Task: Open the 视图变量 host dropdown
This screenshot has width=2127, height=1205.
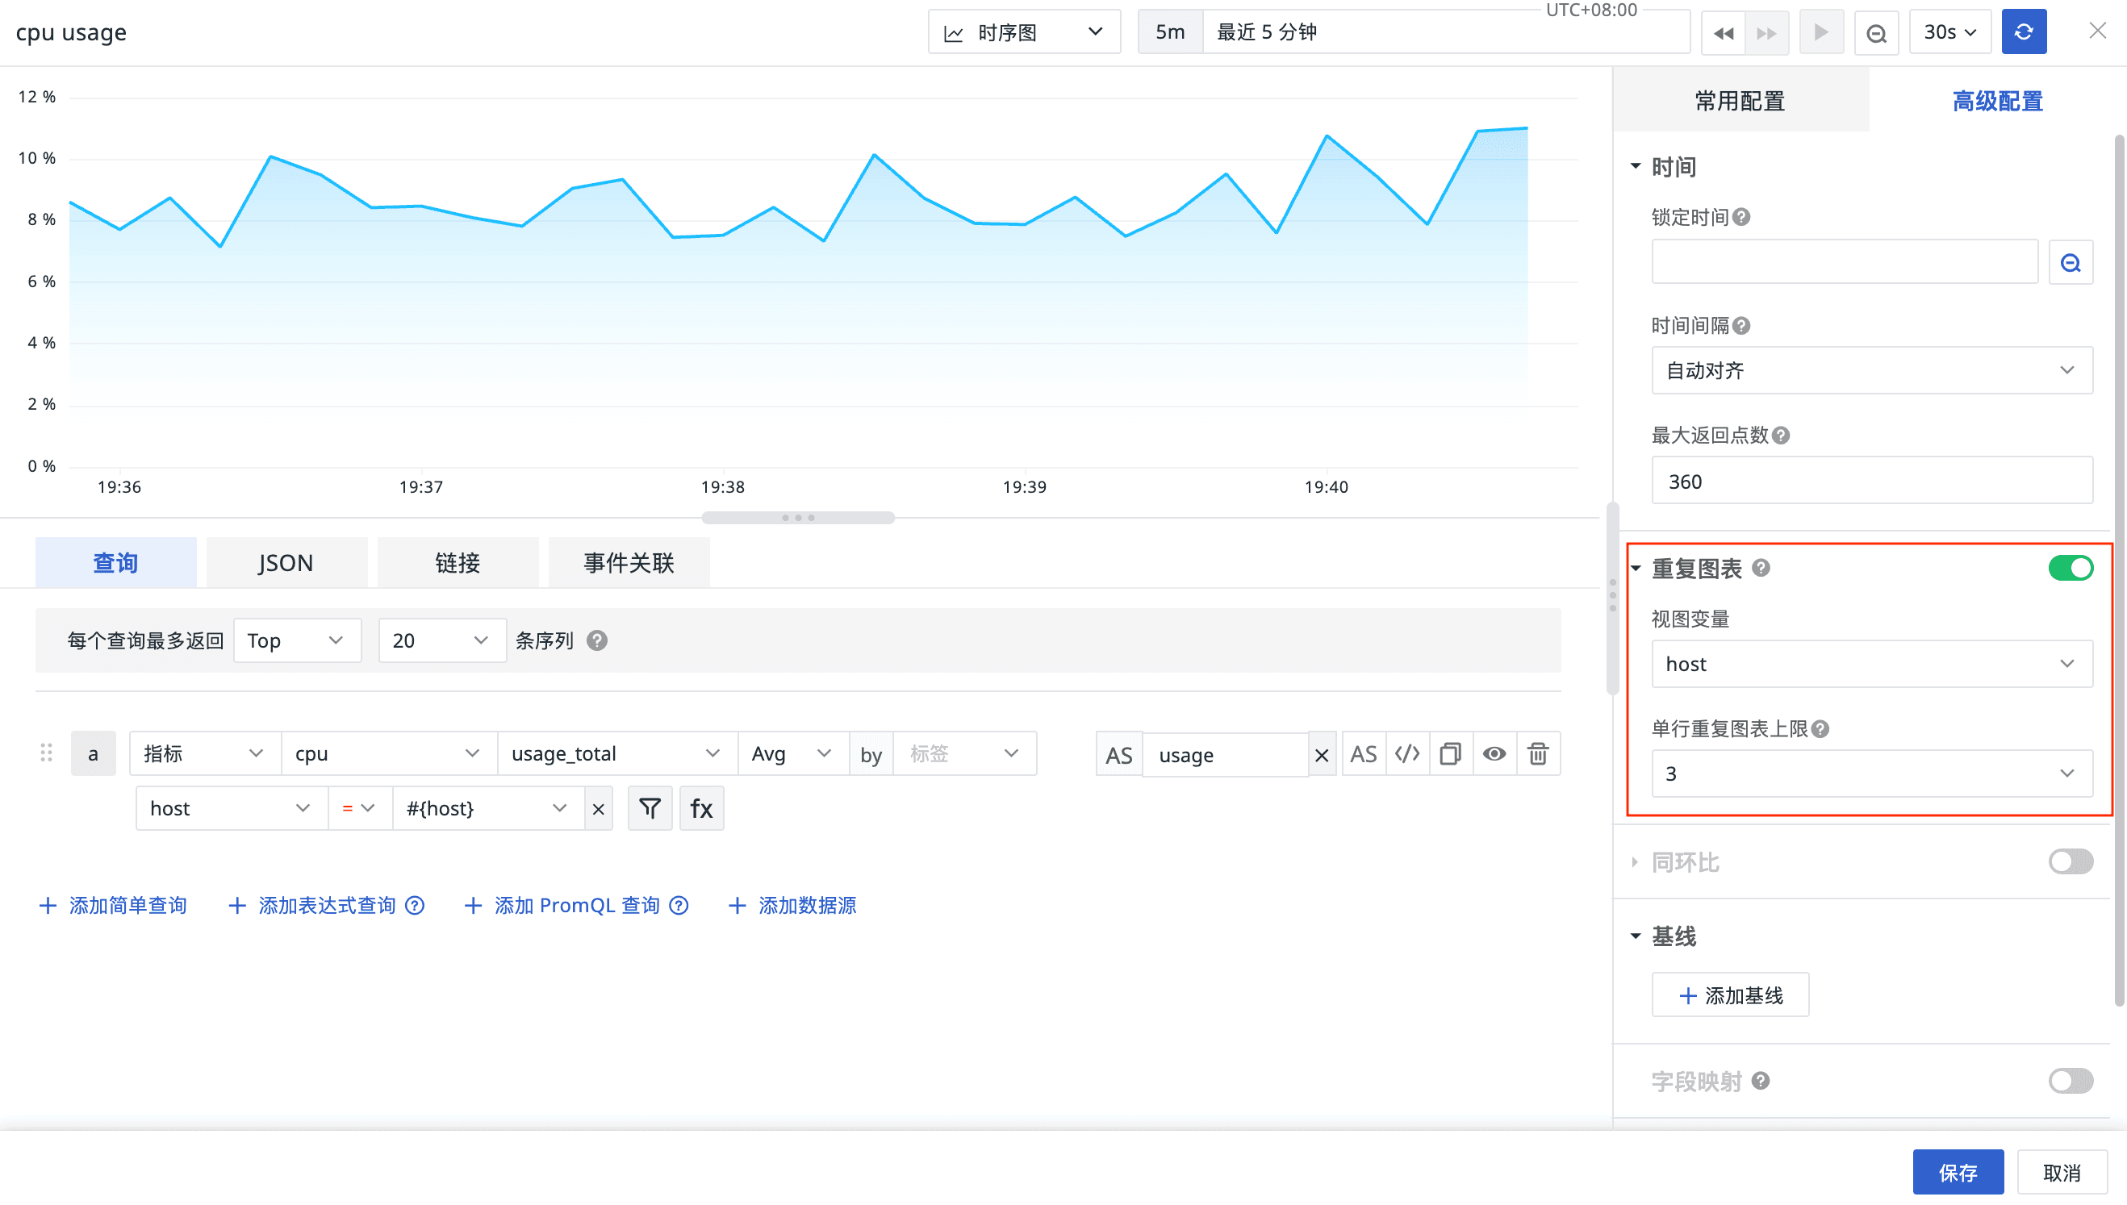Action: click(1871, 664)
